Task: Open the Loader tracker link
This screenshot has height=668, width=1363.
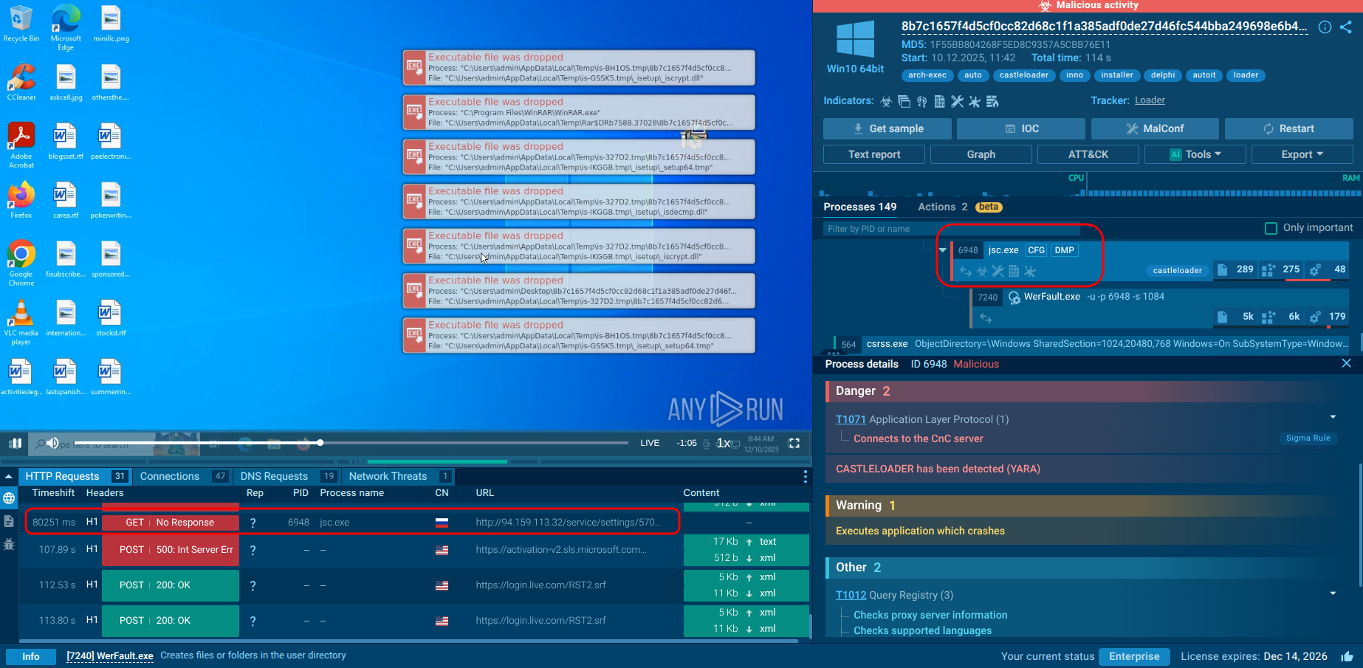Action: coord(1150,100)
